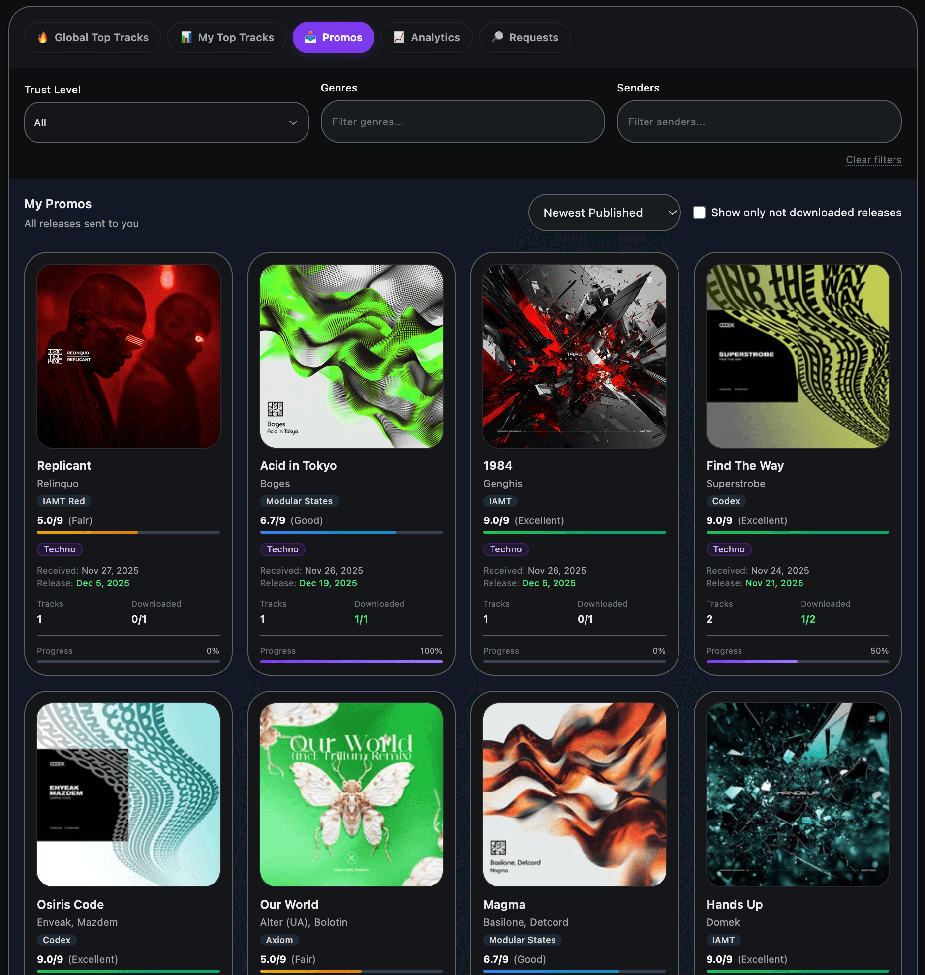Open the Trust Level dropdown
Image resolution: width=925 pixels, height=975 pixels.
tap(166, 123)
